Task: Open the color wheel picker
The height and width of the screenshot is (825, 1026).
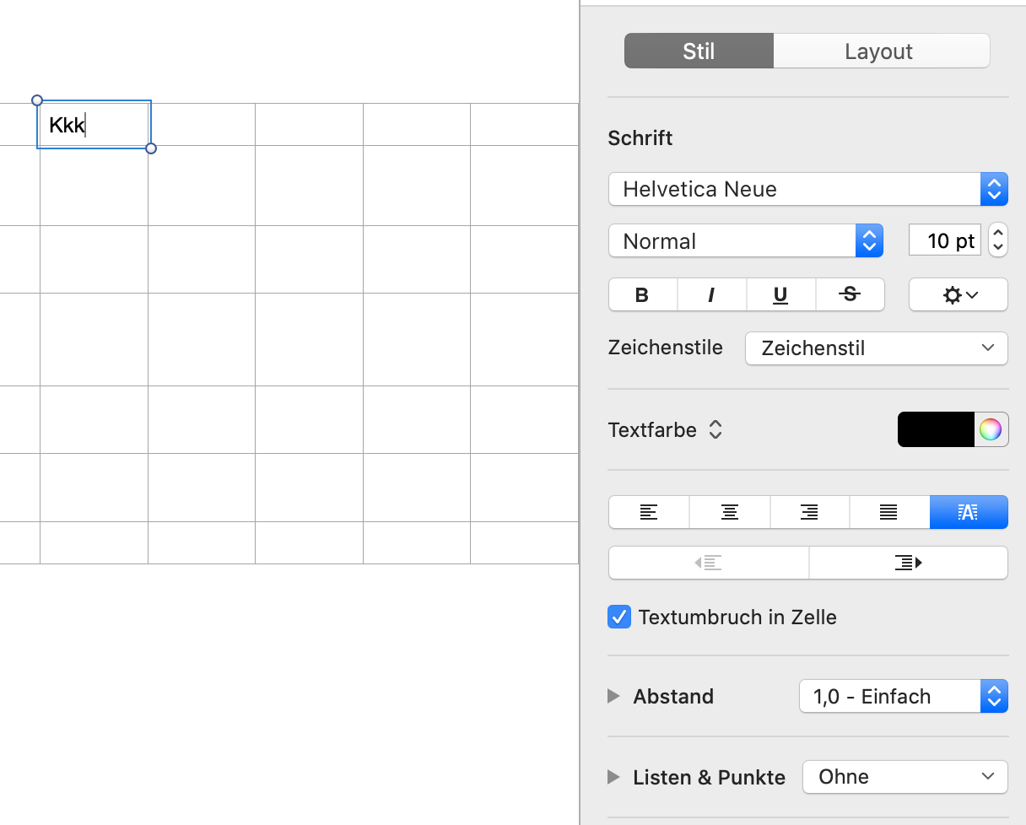Action: pyautogui.click(x=991, y=429)
